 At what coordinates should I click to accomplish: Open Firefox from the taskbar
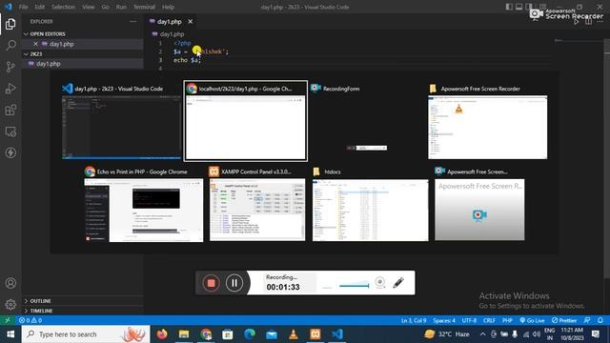(x=162, y=334)
